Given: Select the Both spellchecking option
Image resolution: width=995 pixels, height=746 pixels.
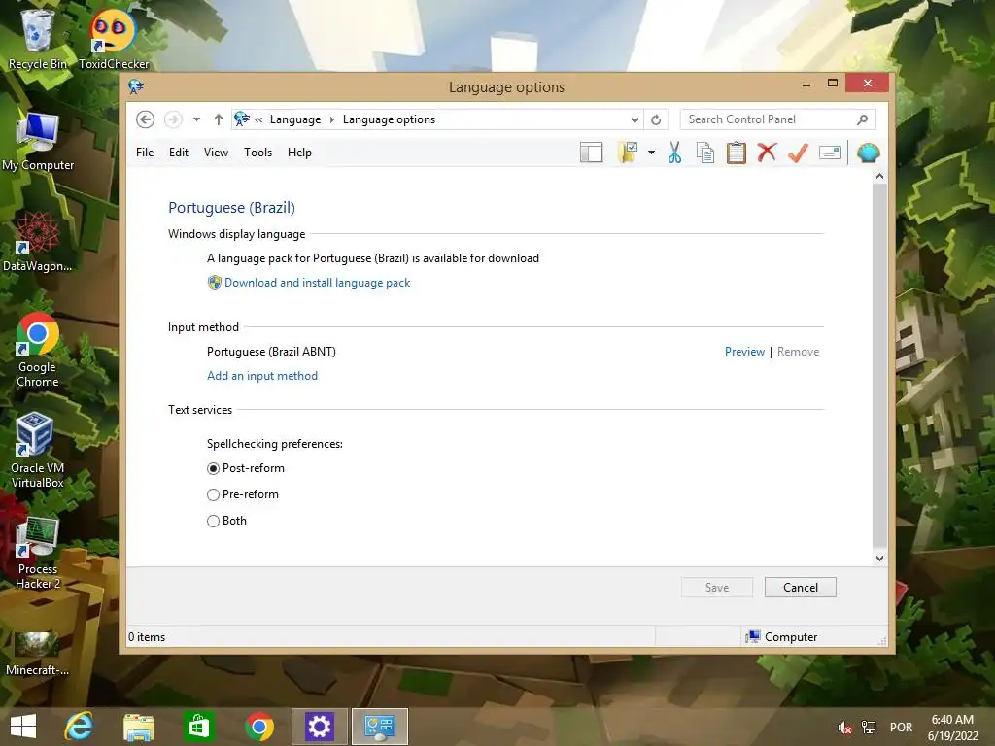Looking at the screenshot, I should [x=213, y=521].
